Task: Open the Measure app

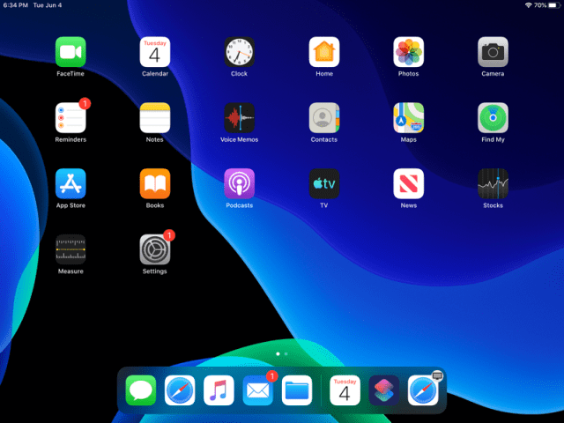Action: point(70,249)
